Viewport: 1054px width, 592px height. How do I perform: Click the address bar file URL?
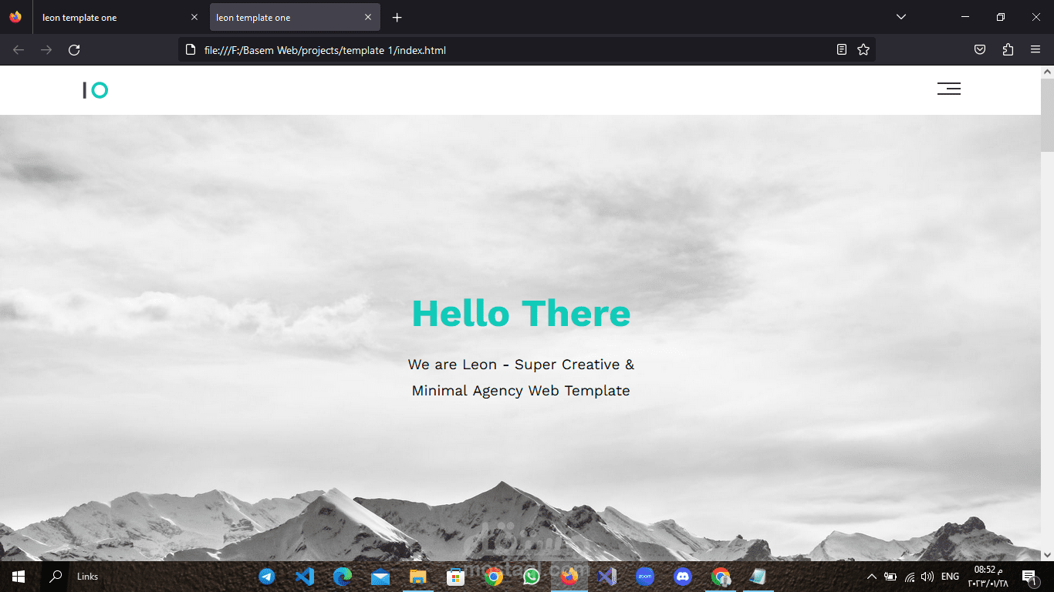click(x=325, y=50)
